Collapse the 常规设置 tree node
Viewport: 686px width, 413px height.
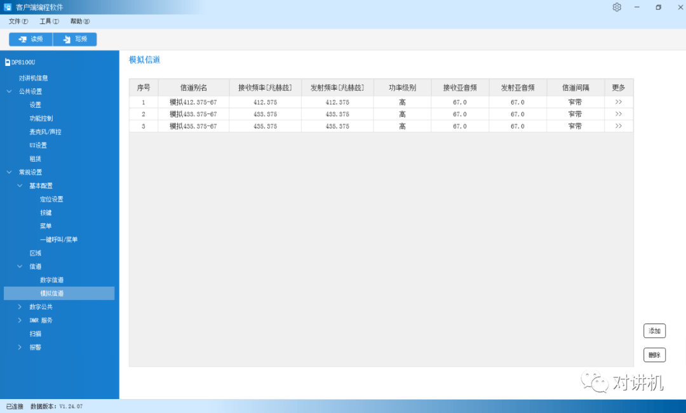9,172
